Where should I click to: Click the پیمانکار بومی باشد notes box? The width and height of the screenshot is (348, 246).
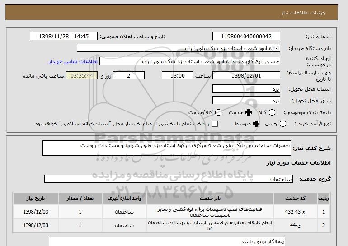167,241
